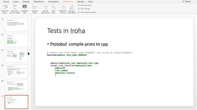Toggle Use Timings checkbox
The height and width of the screenshot is (110, 197).
point(79,9)
